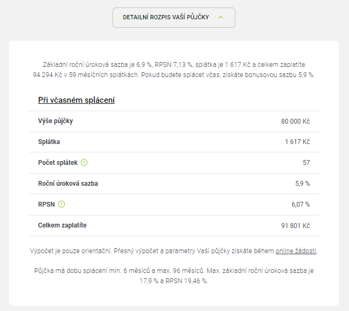Select the Roční úroková sazba label
Image resolution: width=349 pixels, height=311 pixels.
(68, 184)
